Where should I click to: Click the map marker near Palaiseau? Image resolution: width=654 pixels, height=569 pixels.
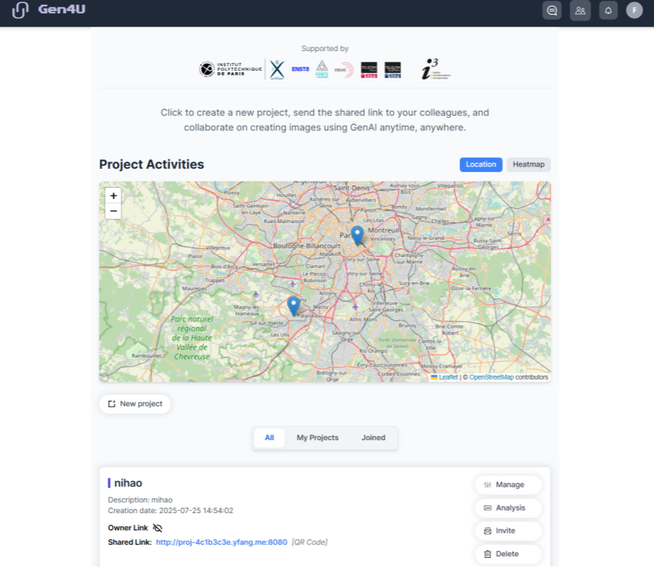tap(294, 306)
